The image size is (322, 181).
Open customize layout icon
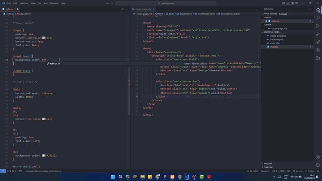[x=297, y=3]
